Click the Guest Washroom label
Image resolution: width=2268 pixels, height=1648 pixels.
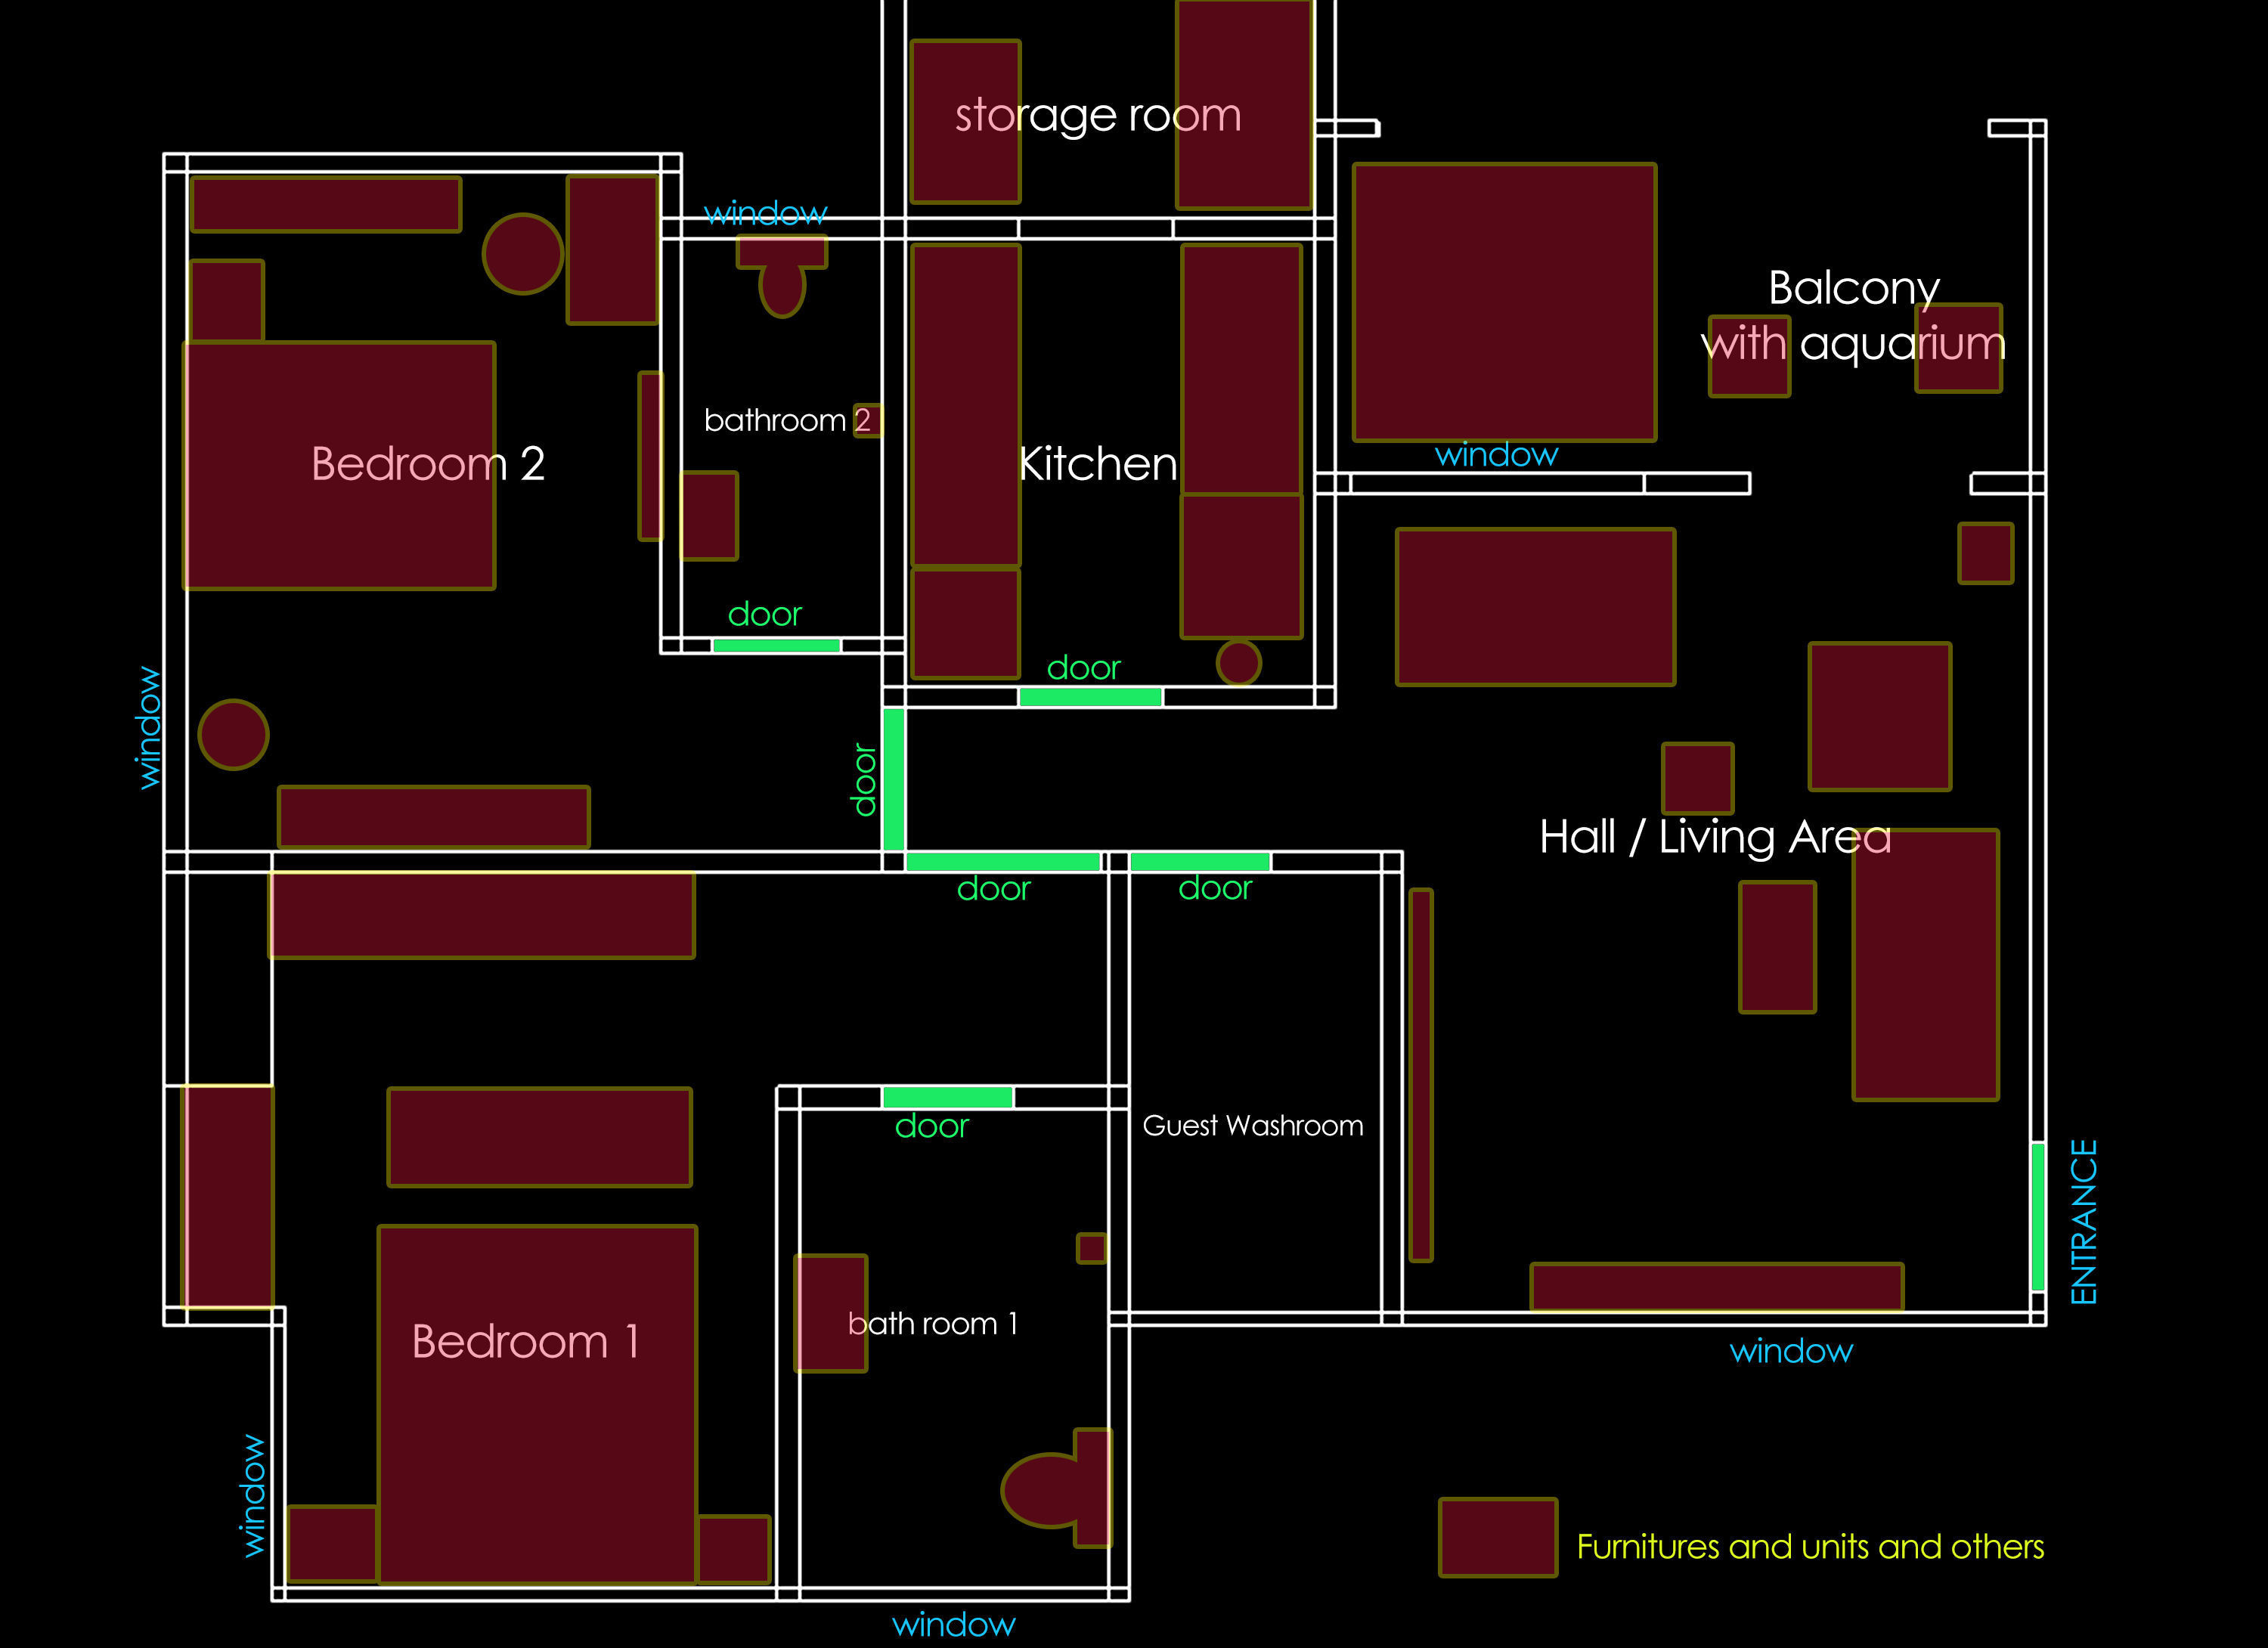click(x=1252, y=1126)
